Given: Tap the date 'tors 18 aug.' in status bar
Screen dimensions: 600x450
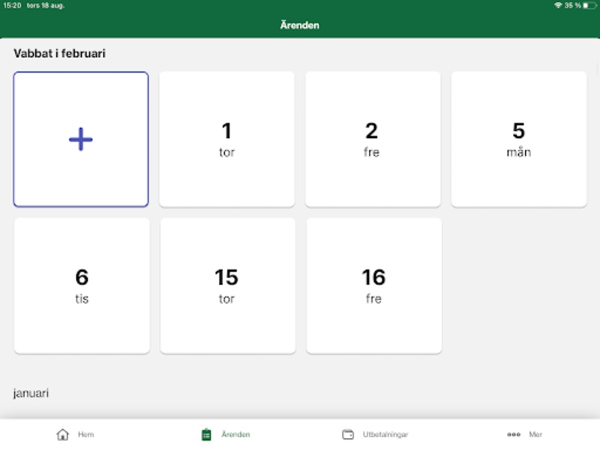Looking at the screenshot, I should (x=46, y=6).
